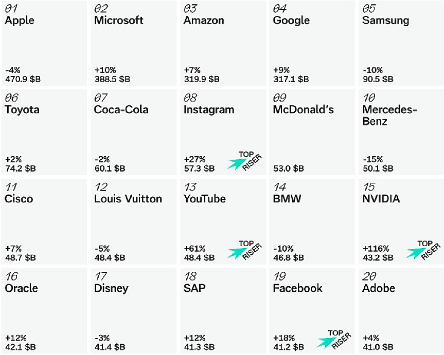Select the Disney ranking card
This screenshot has width=444, height=355.
click(134, 311)
